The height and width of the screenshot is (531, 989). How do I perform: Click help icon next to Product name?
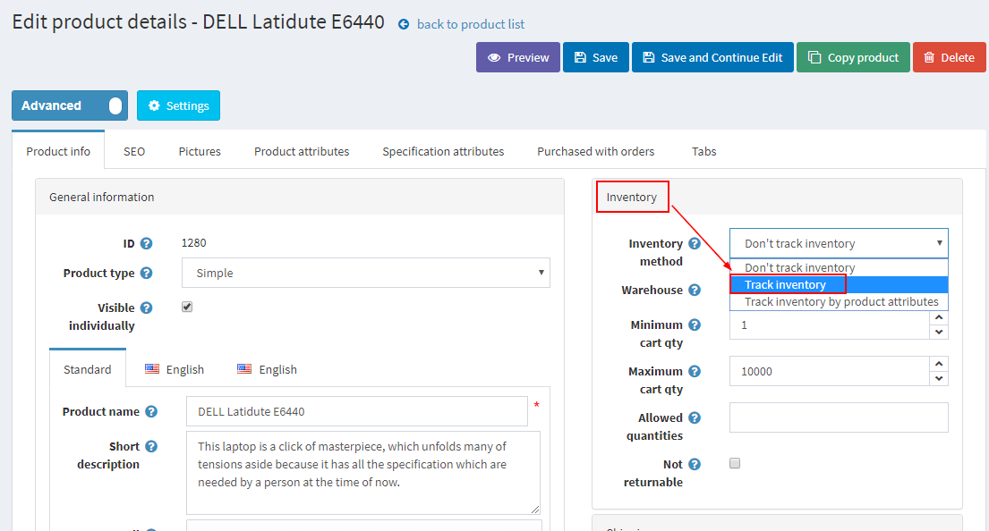click(151, 411)
